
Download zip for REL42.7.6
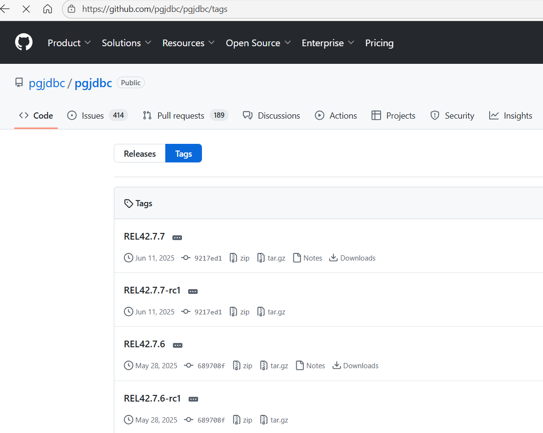click(242, 366)
